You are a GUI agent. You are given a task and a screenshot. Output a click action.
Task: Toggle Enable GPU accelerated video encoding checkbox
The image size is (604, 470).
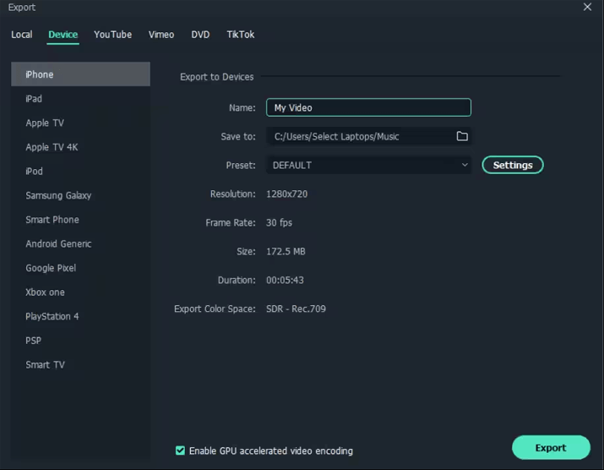point(180,451)
